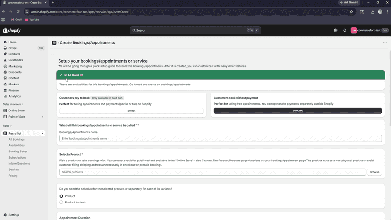Image resolution: width=391 pixels, height=220 pixels.
Task: Expand the Sales channels section
Action: 13,104
